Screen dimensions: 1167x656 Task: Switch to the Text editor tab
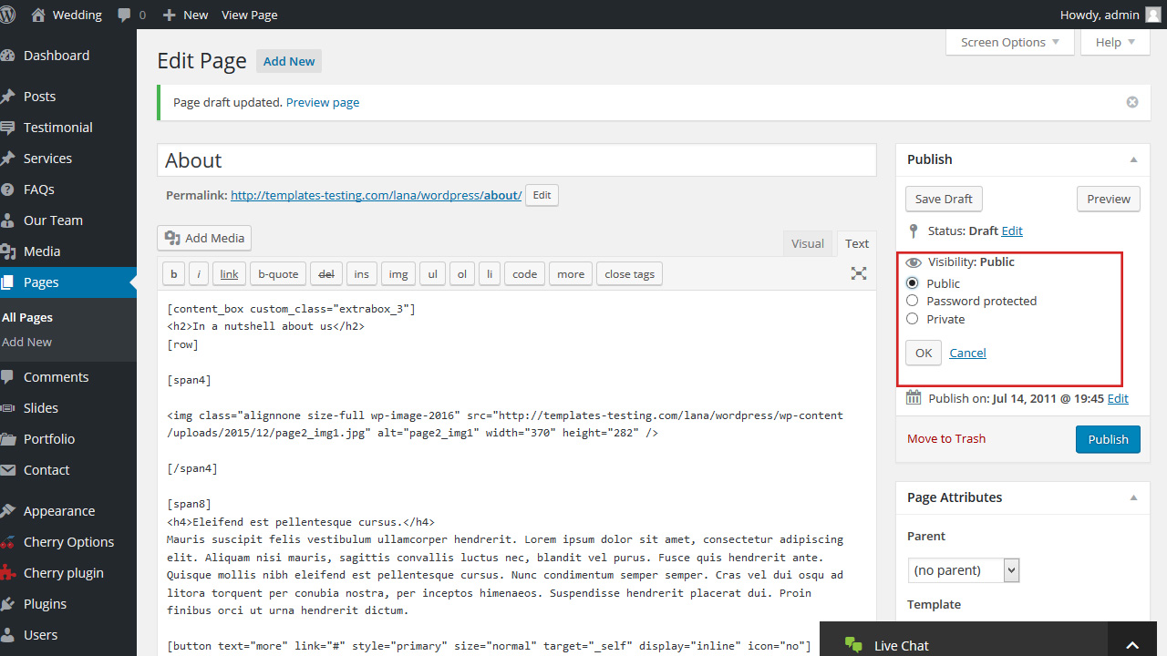(x=857, y=243)
